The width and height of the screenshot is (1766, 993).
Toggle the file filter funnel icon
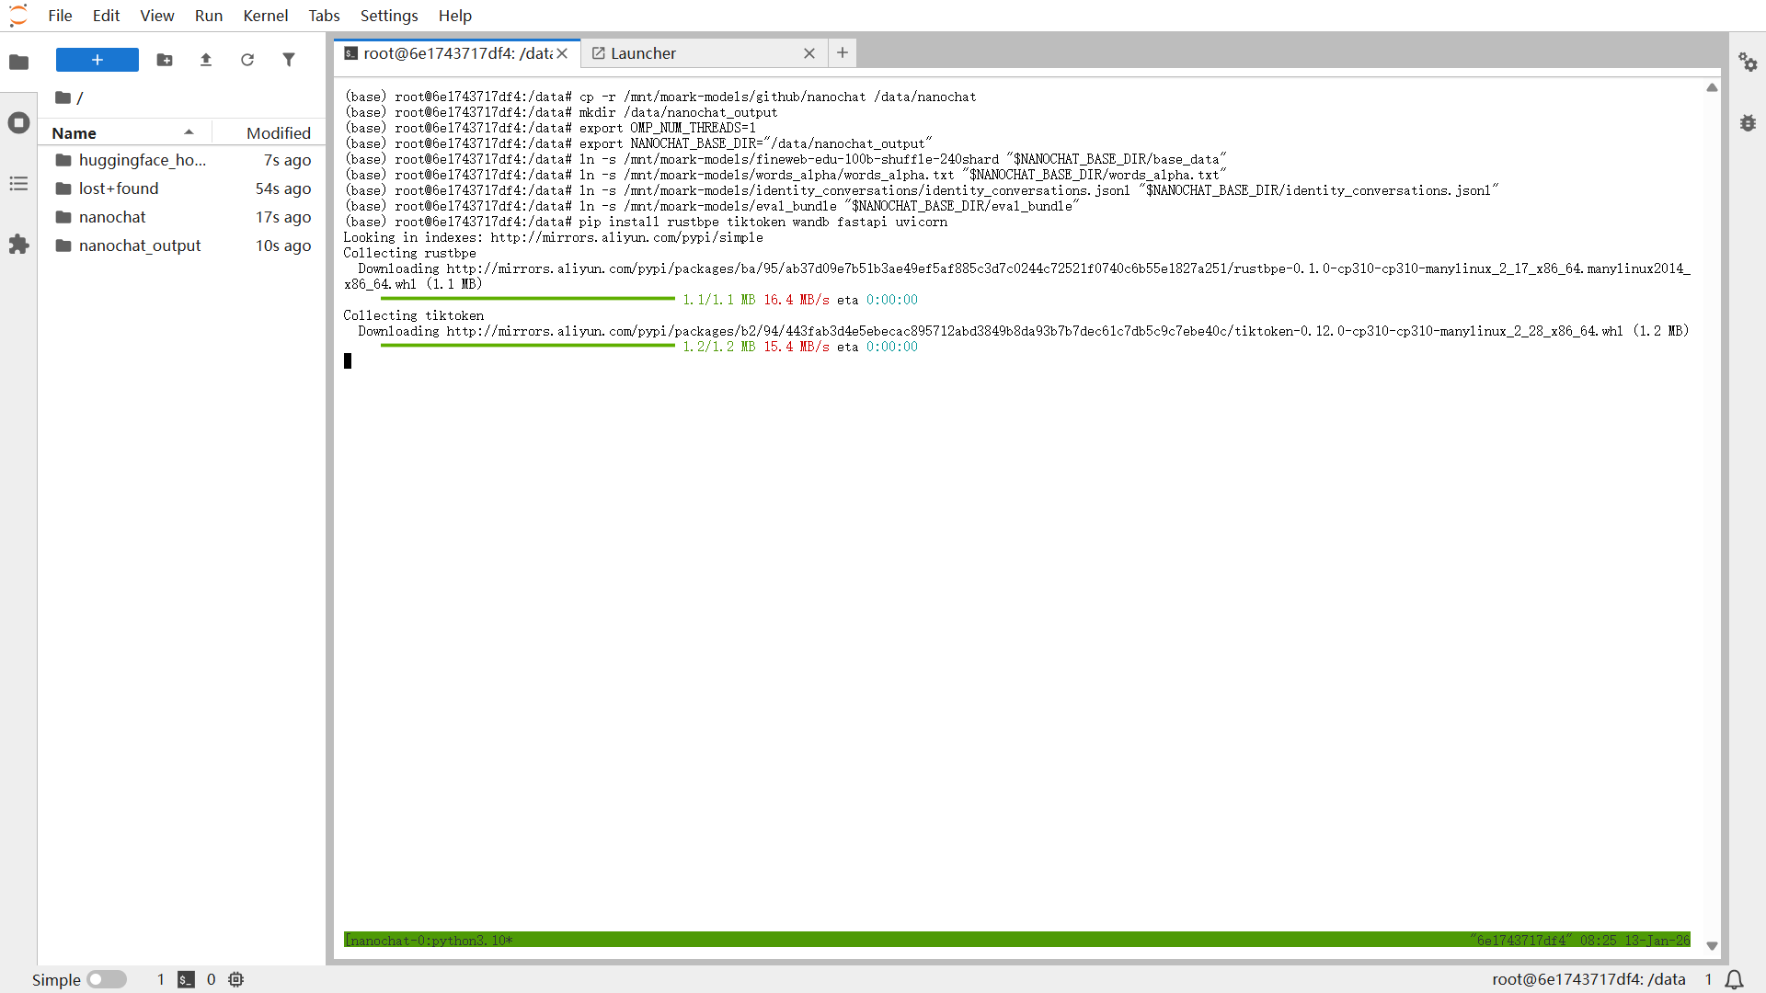pyautogui.click(x=289, y=60)
